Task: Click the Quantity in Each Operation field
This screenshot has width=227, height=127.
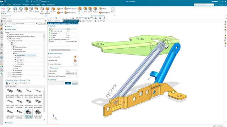Action: click(x=73, y=76)
